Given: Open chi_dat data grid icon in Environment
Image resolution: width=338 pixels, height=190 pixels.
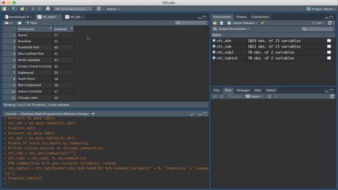Looking at the screenshot, I should pyautogui.click(x=329, y=41).
